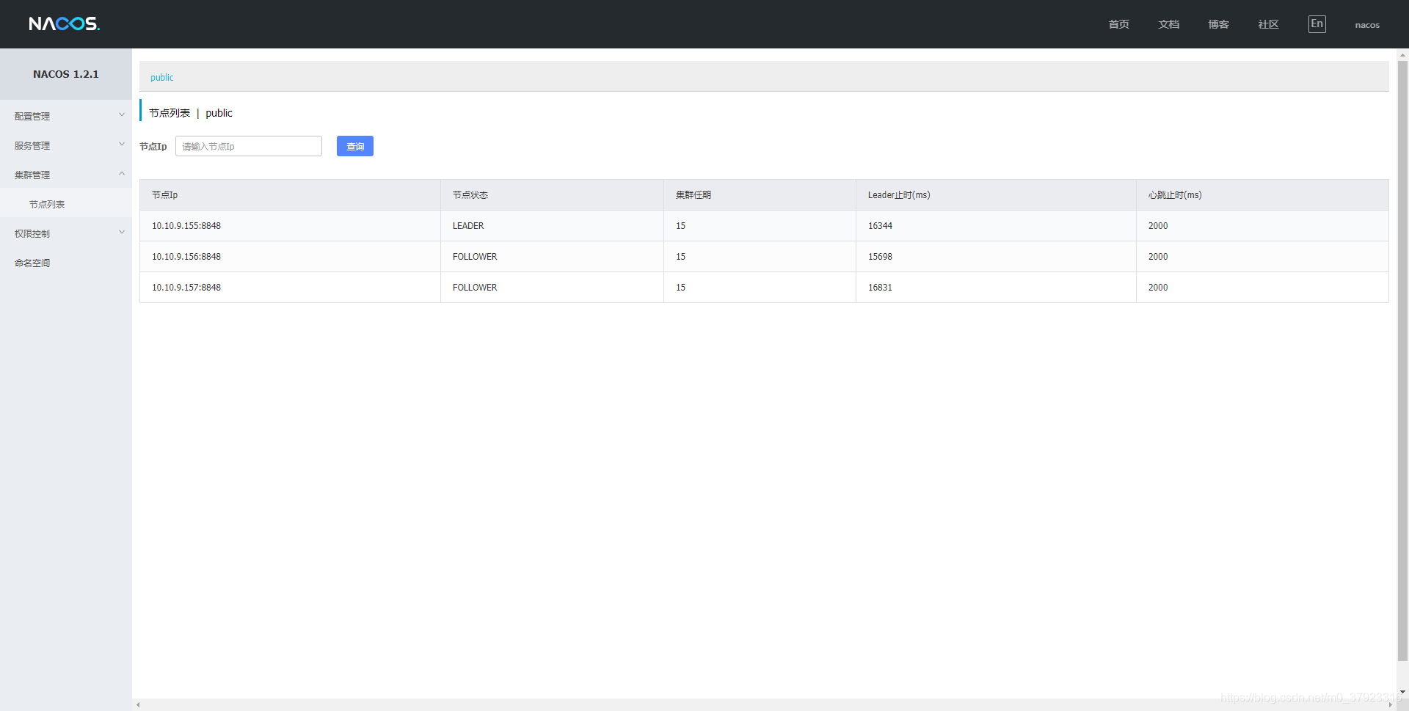The image size is (1409, 711).
Task: Click the Leader止时(ms) column header
Action: tap(996, 195)
